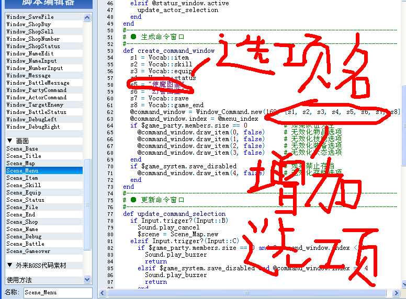Click line 70 save_disabled condition
This screenshot has width=406, height=299.
tap(183, 166)
